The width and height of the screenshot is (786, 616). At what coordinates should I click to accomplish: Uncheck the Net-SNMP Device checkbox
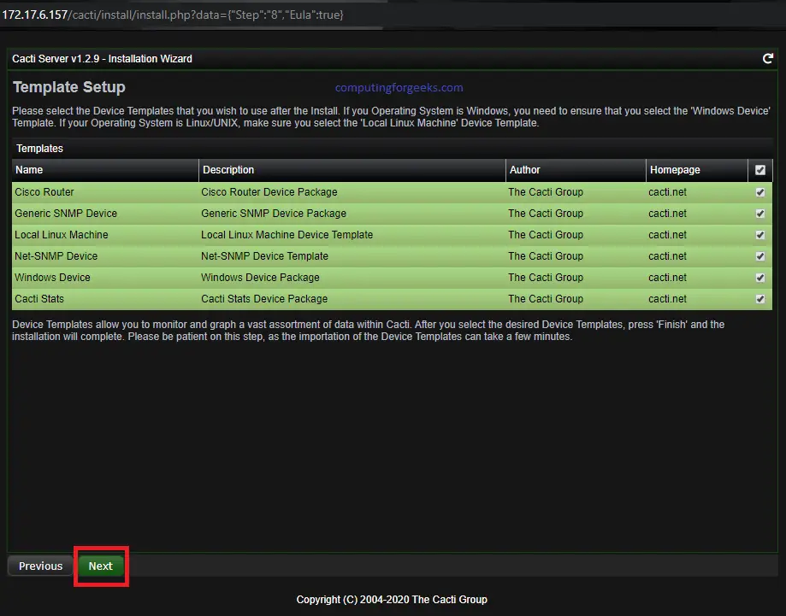tap(760, 256)
